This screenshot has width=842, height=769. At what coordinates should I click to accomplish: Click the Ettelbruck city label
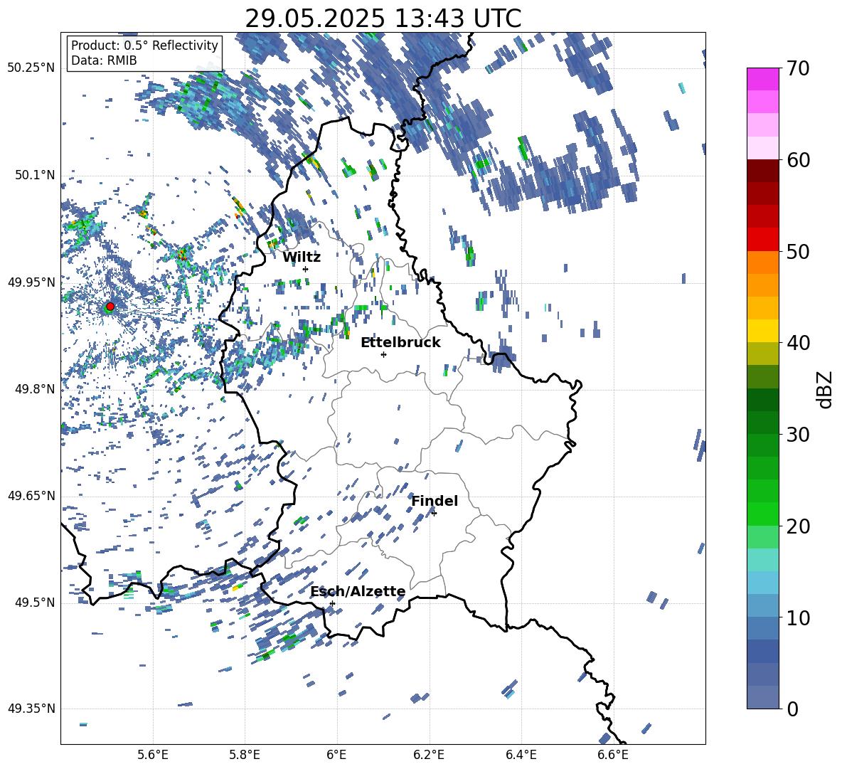400,342
